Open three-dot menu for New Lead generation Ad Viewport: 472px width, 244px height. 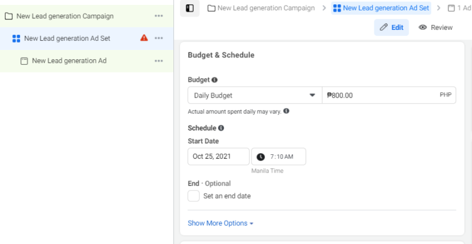tap(159, 61)
